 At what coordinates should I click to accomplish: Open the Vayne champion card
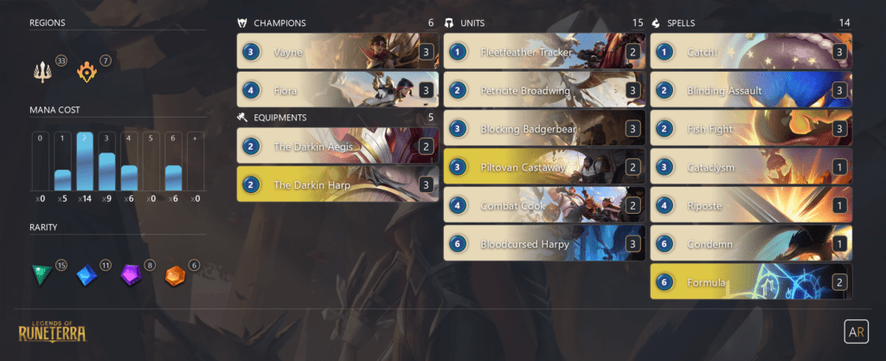[x=338, y=51]
